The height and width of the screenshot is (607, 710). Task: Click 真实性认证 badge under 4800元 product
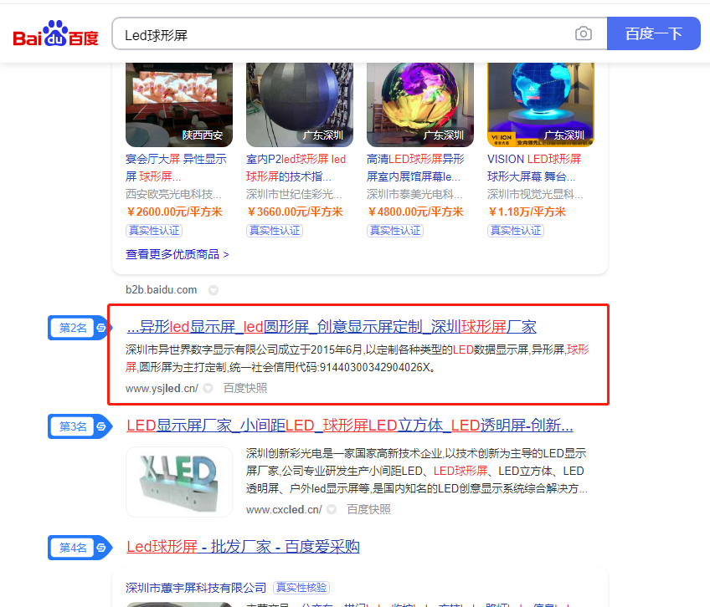pyautogui.click(x=395, y=231)
